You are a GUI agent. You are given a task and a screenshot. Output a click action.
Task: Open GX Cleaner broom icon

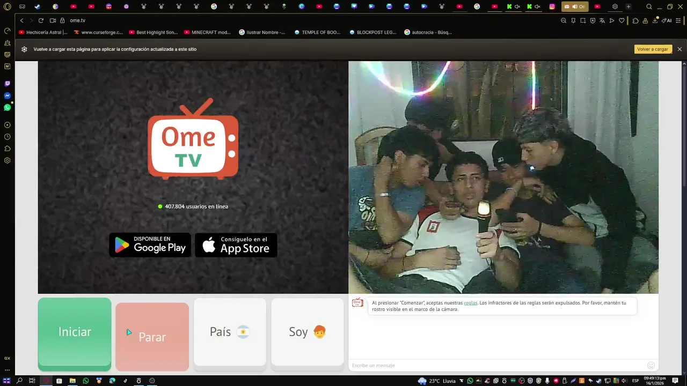(x=7, y=42)
